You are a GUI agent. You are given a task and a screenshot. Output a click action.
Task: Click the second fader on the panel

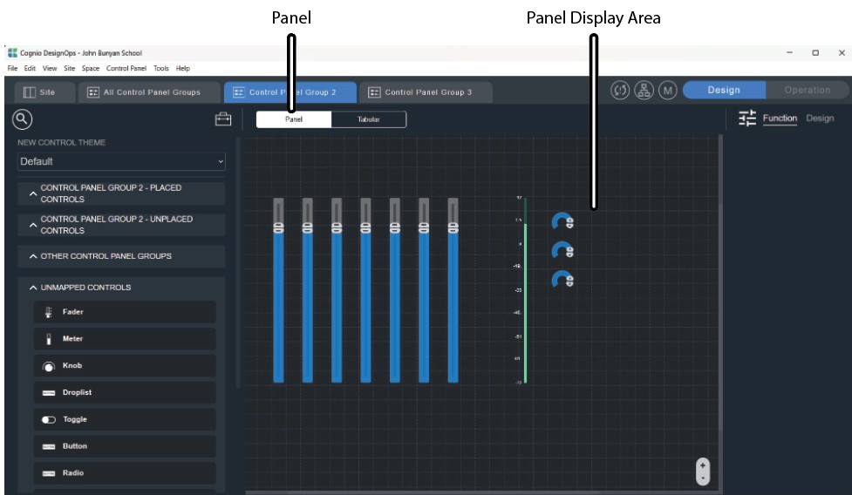coord(308,290)
